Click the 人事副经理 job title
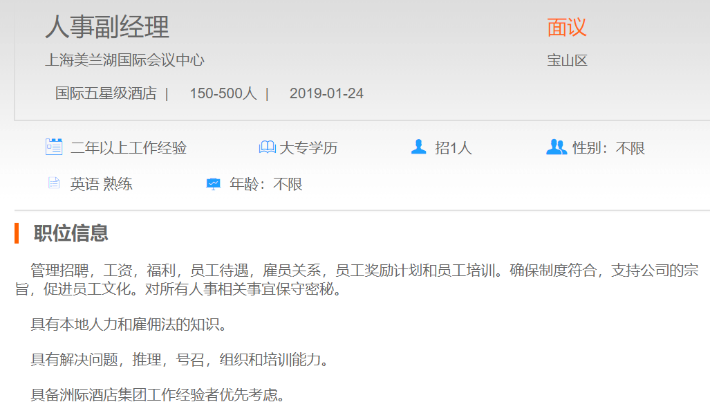 pyautogui.click(x=107, y=27)
